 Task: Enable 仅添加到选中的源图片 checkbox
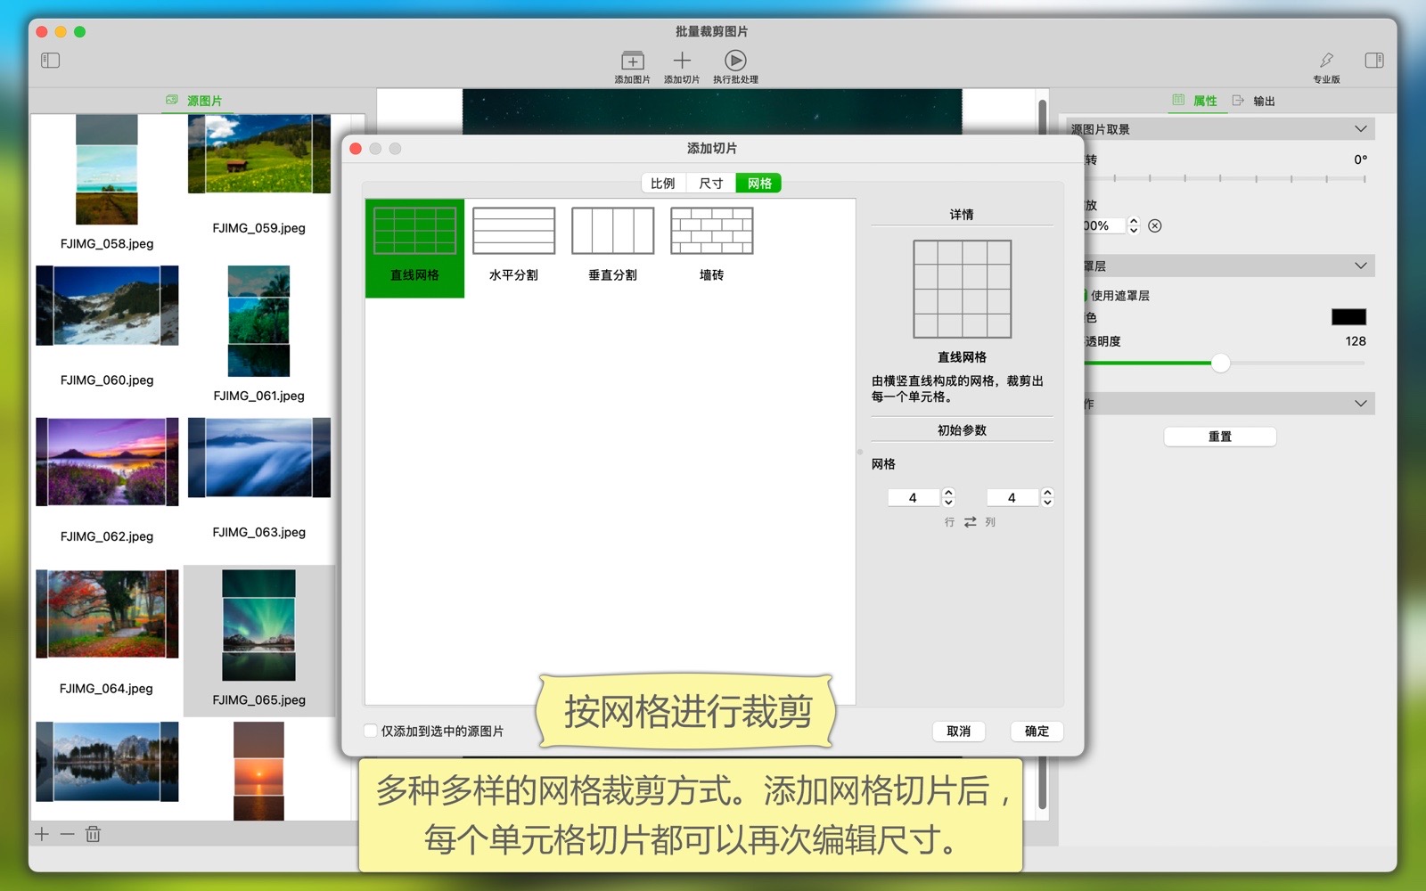[371, 731]
